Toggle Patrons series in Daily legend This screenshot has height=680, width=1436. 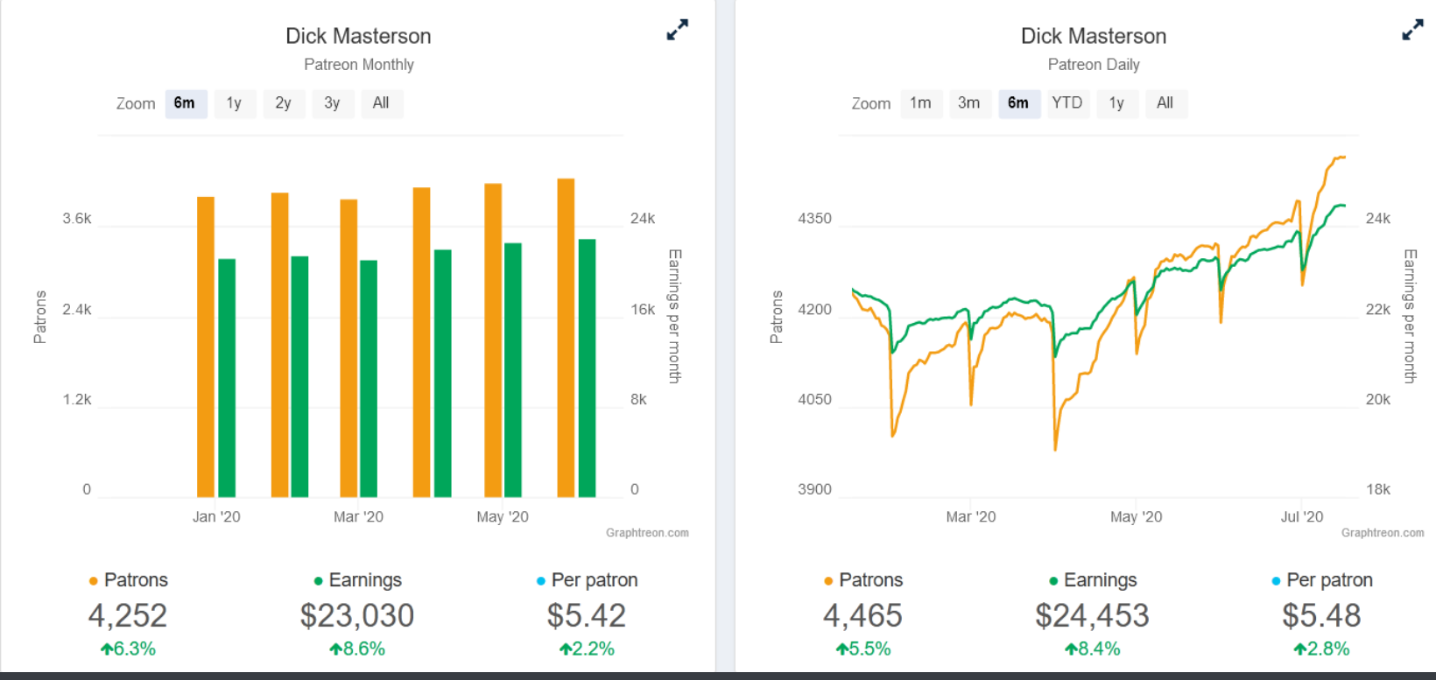(x=863, y=580)
